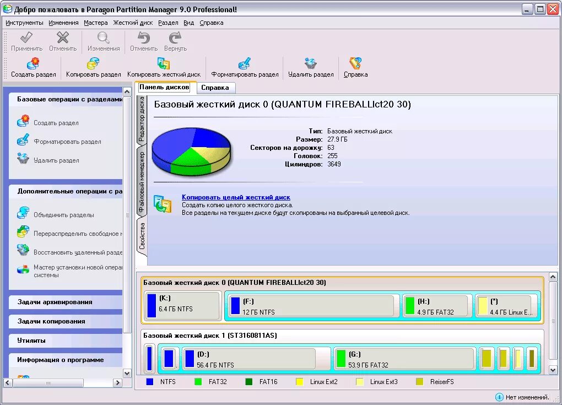
Task: Click ReiserFS legend swatch
Action: pyautogui.click(x=419, y=382)
